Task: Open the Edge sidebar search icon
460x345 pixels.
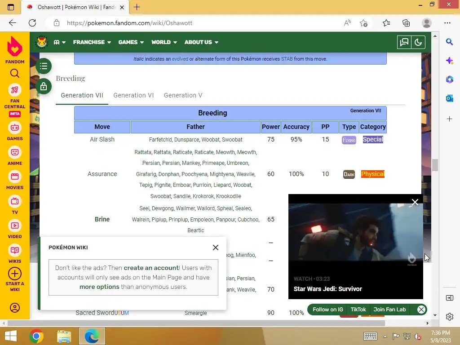Action: (x=449, y=42)
